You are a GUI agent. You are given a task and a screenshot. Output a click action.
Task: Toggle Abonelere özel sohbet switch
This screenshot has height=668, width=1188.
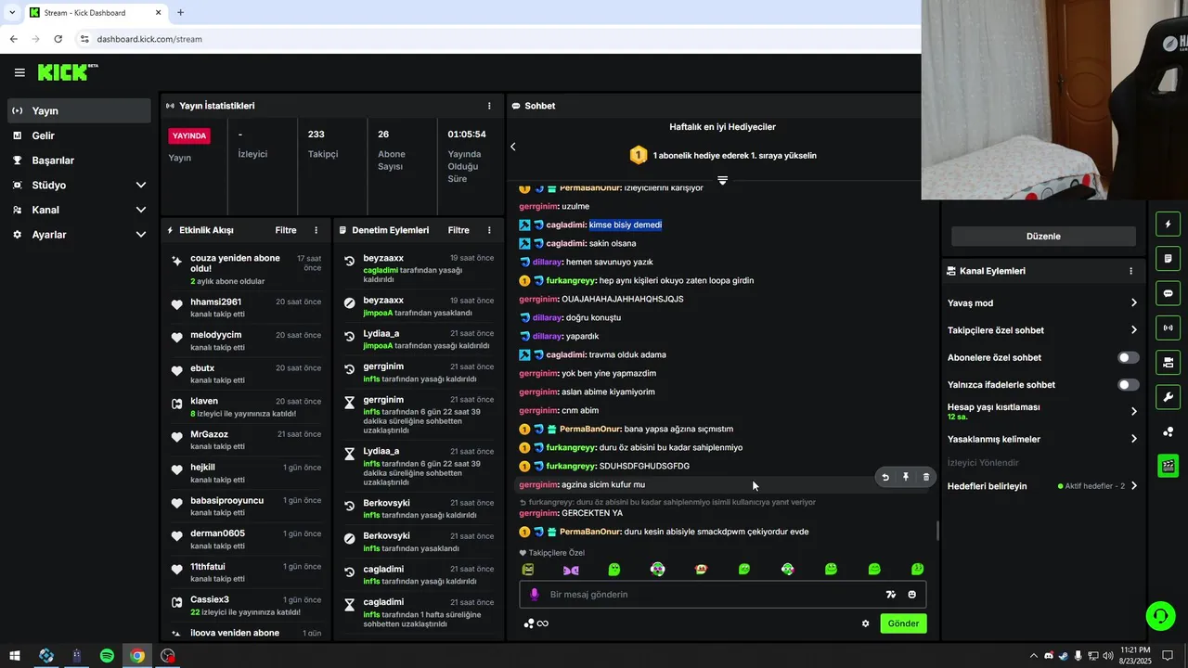(x=1128, y=357)
